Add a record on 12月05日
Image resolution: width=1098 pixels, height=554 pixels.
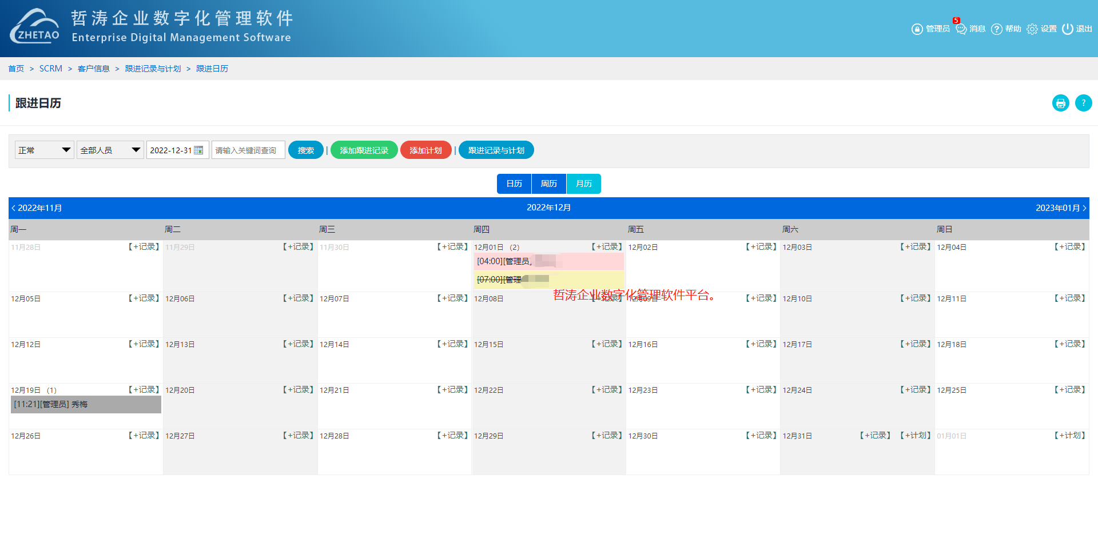pyautogui.click(x=144, y=298)
